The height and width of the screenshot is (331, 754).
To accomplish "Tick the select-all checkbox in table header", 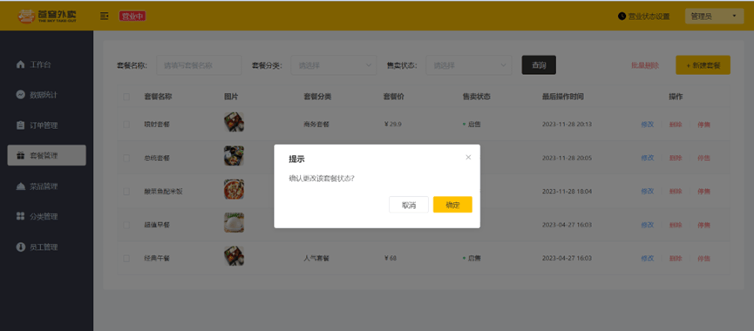I will coord(126,97).
